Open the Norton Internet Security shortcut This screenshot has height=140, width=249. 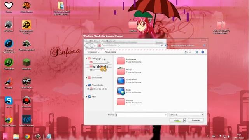(26, 27)
